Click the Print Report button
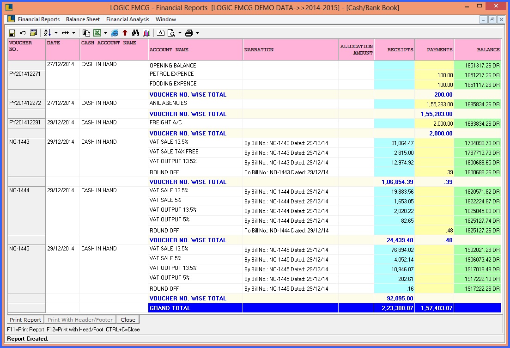This screenshot has height=348, width=510. coord(25,319)
